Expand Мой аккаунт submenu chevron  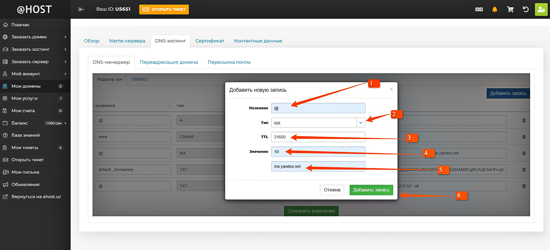tap(65, 74)
